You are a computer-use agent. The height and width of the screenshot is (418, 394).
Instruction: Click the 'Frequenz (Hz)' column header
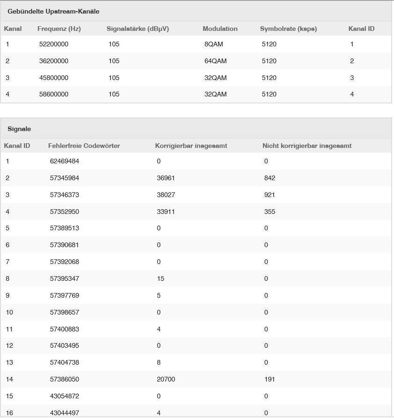coord(59,29)
